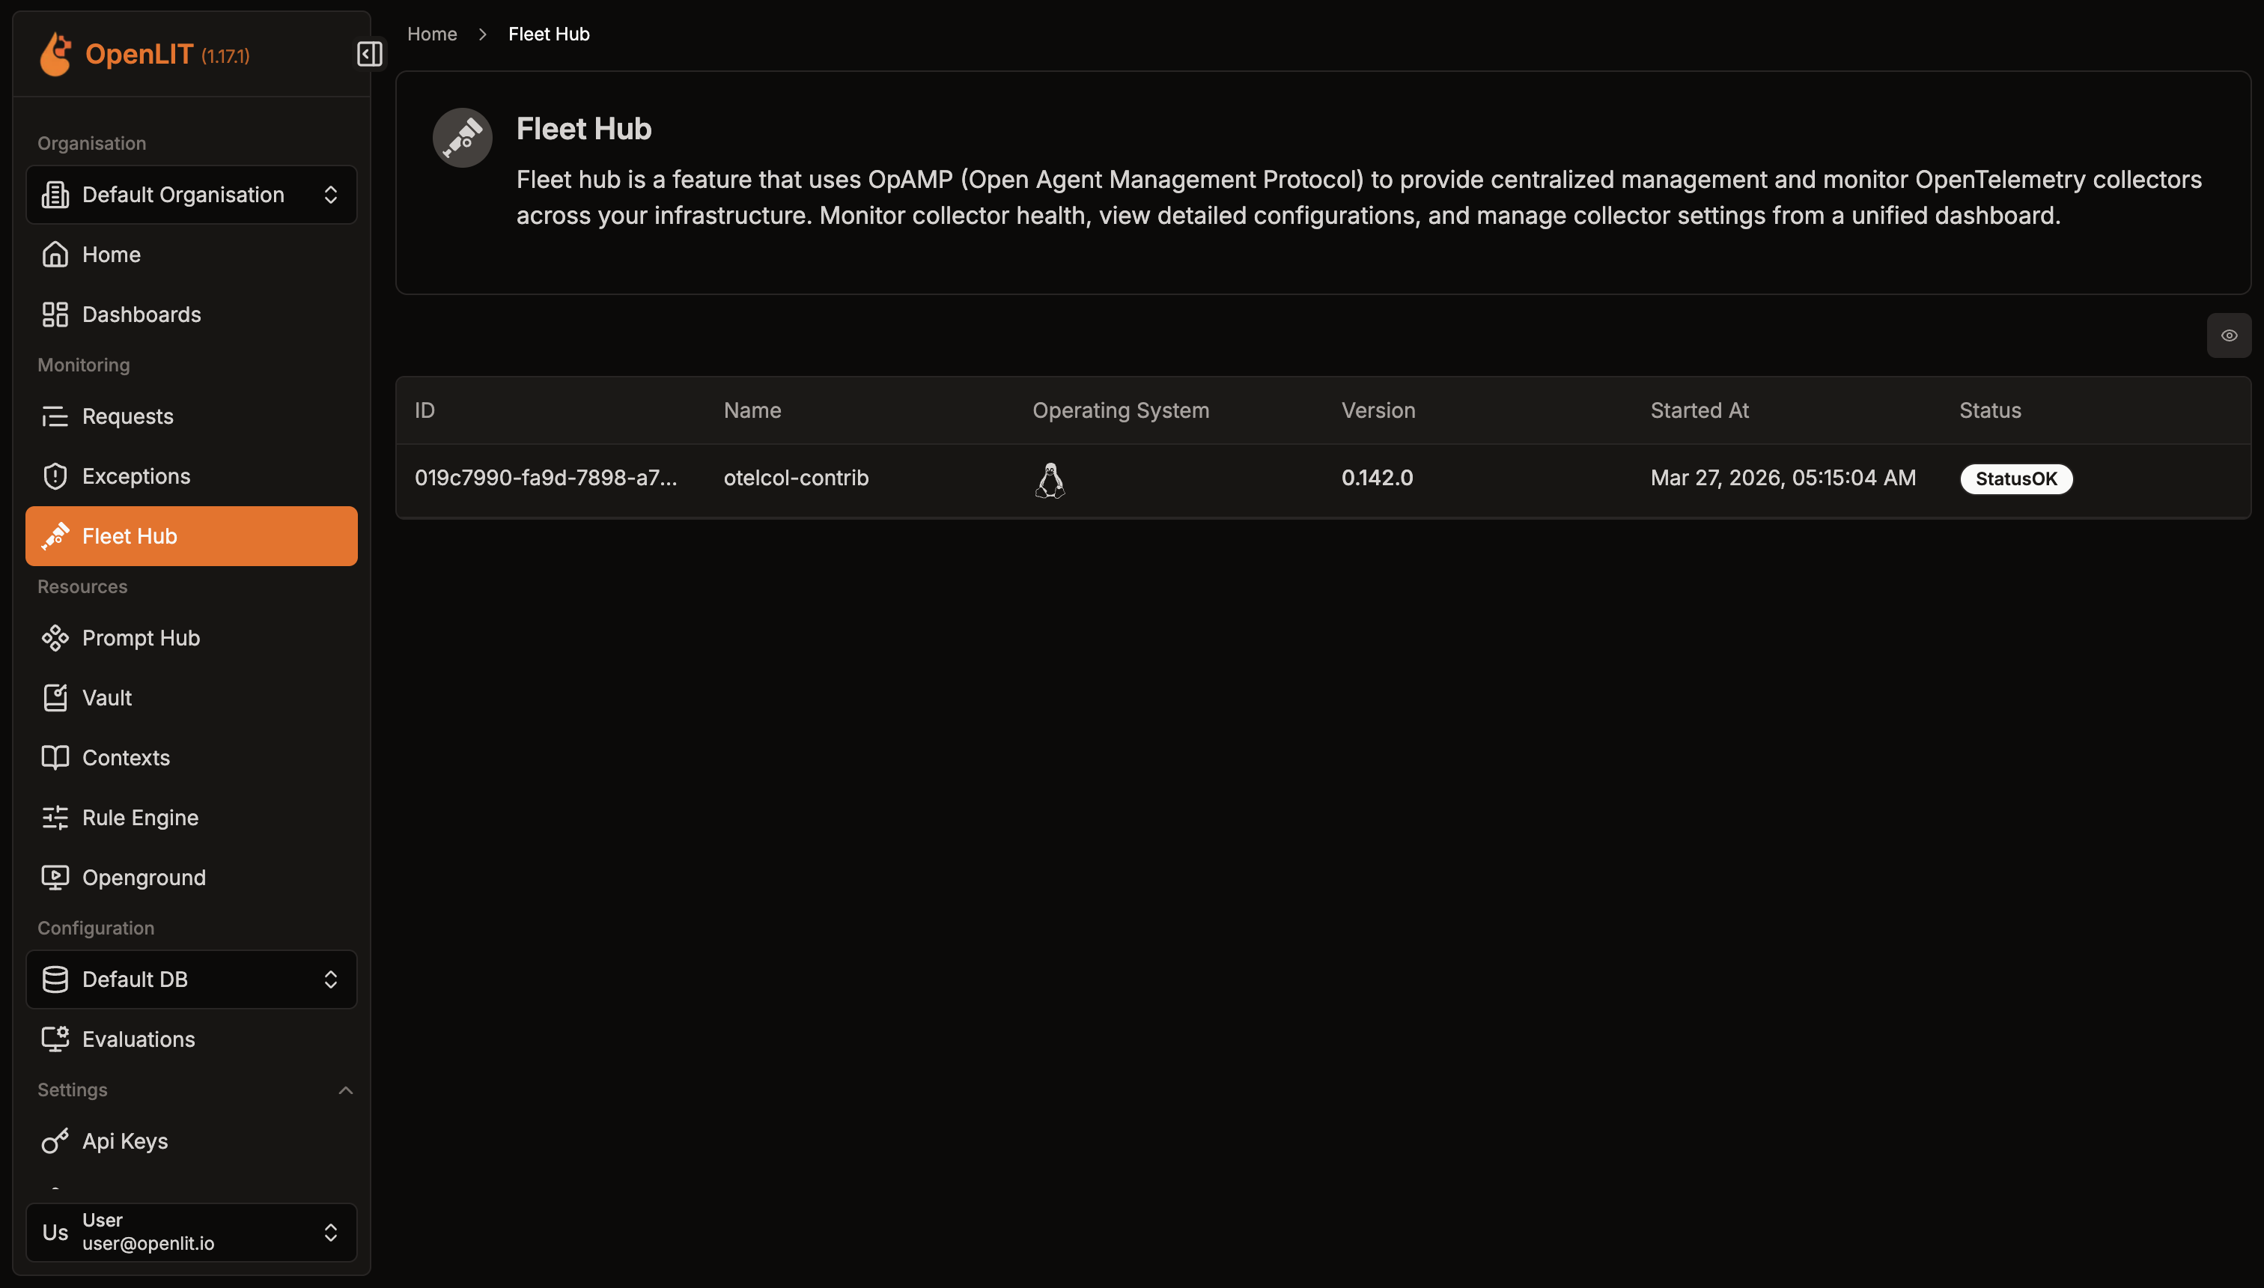Click the Version column header
The width and height of the screenshot is (2264, 1288).
tap(1378, 410)
